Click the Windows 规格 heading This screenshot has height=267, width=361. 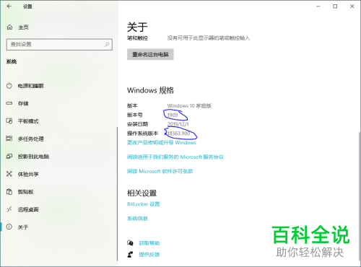pos(150,90)
